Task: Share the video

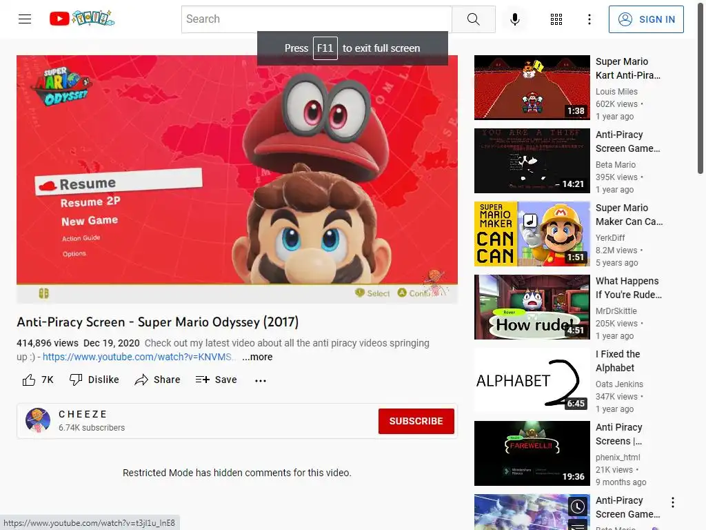Action: click(x=158, y=380)
